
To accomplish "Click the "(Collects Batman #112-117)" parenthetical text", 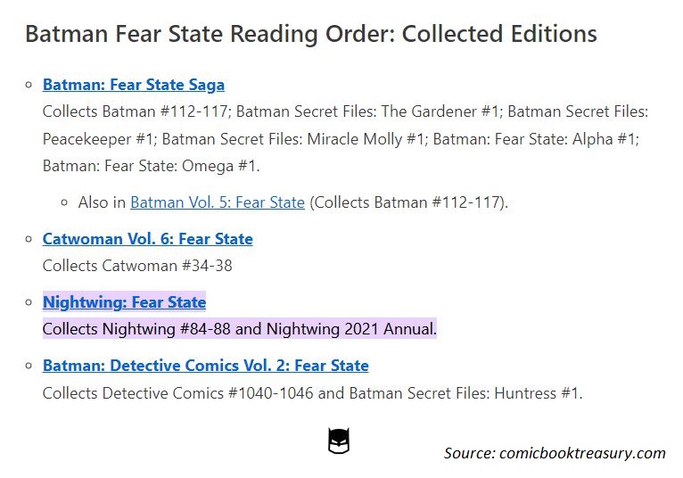I will point(408,202).
